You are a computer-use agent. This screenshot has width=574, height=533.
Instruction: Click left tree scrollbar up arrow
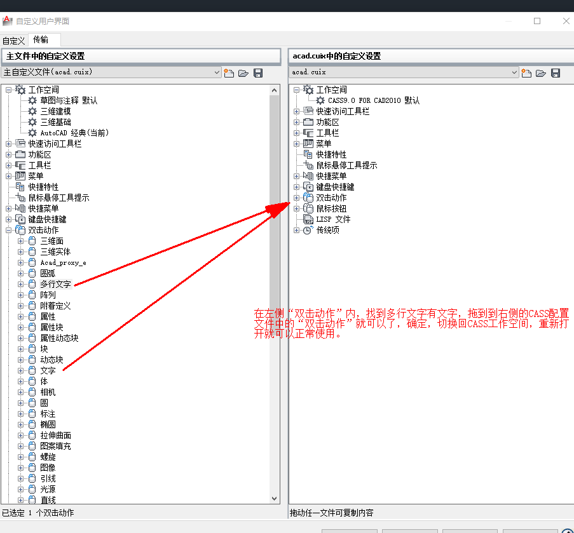pyautogui.click(x=275, y=90)
